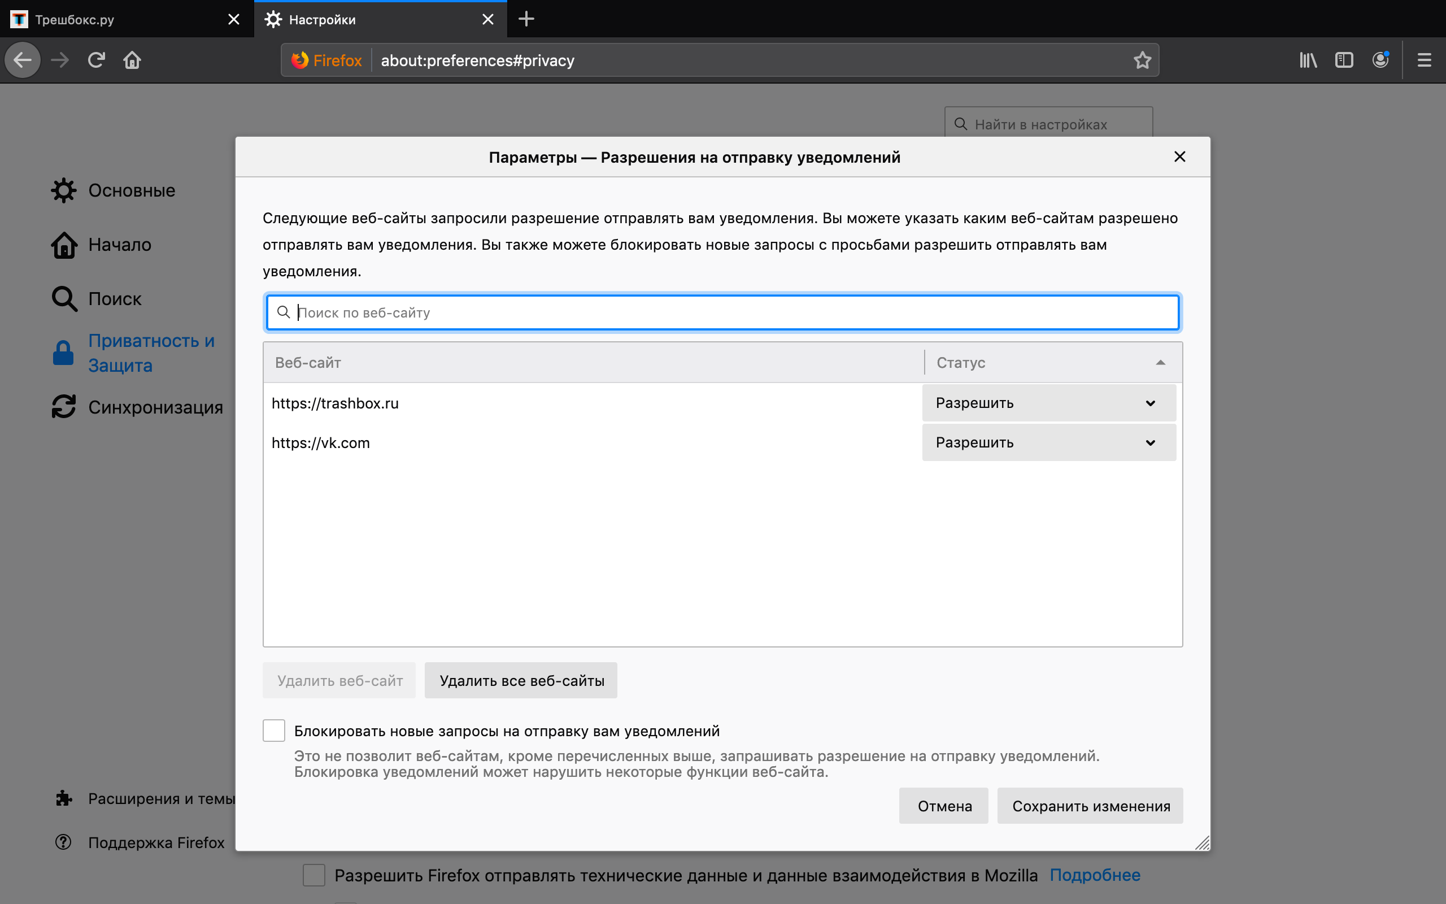Open the Основные settings category
This screenshot has width=1446, height=904.
132,190
